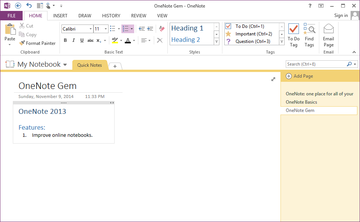Show next row of Styles gallery

[216, 34]
